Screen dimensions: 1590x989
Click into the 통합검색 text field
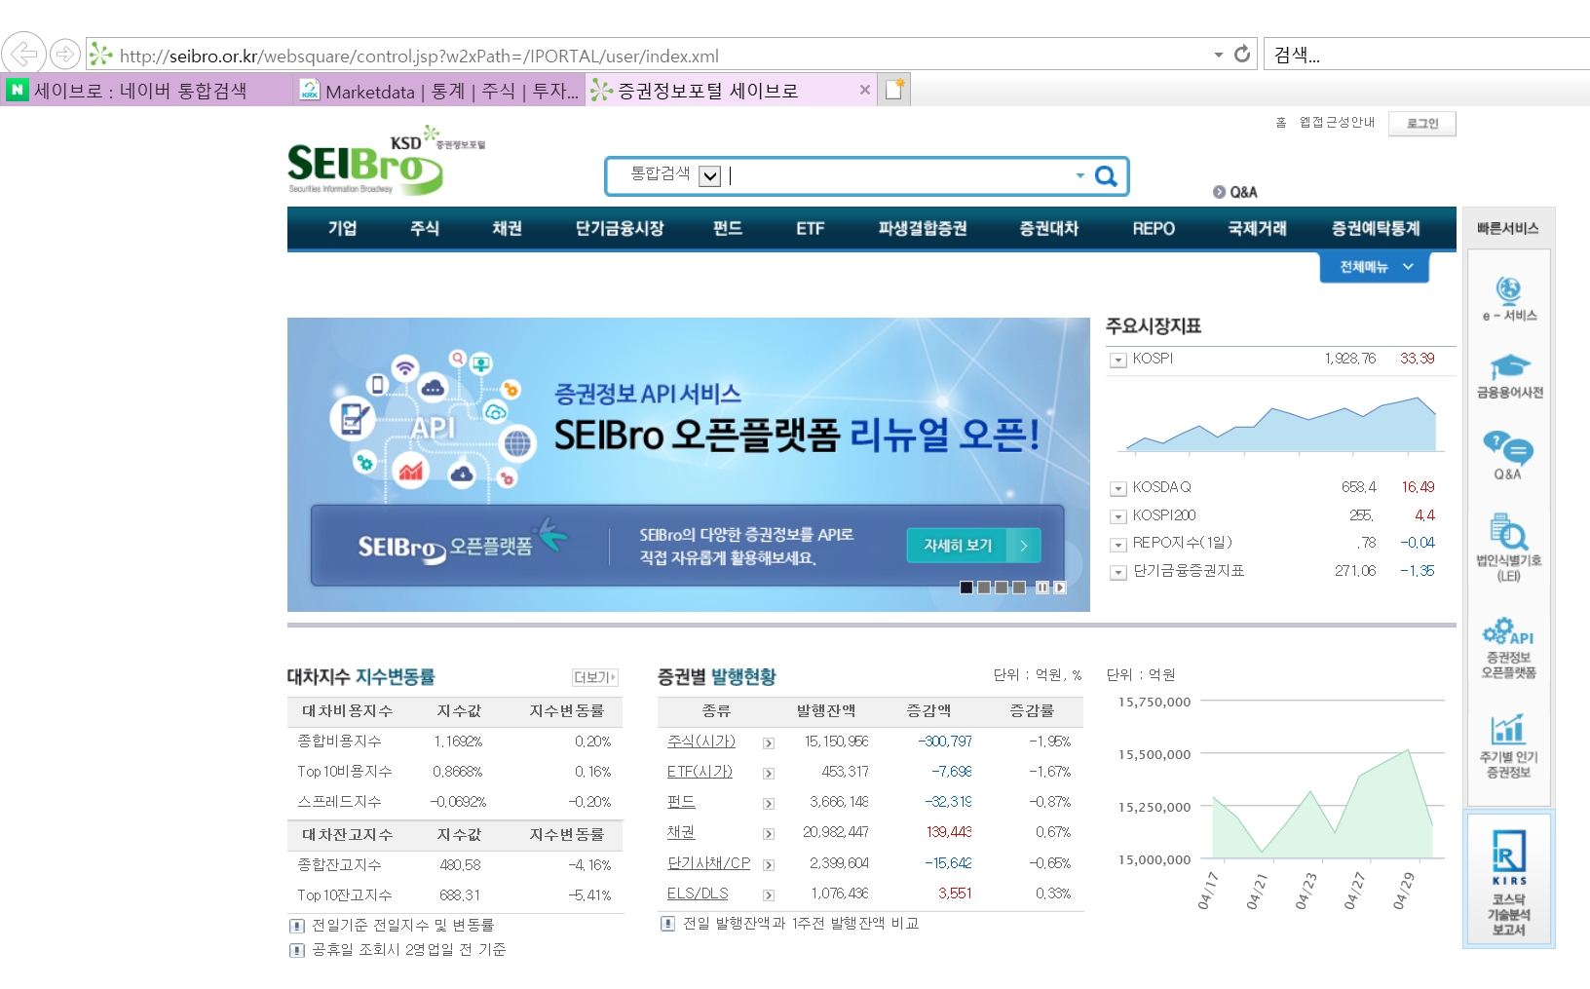point(898,176)
